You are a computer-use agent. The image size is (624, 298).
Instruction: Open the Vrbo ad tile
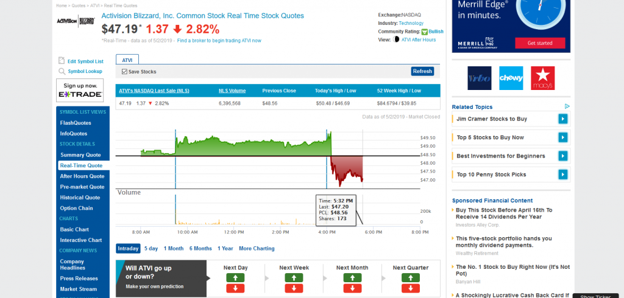coord(479,78)
